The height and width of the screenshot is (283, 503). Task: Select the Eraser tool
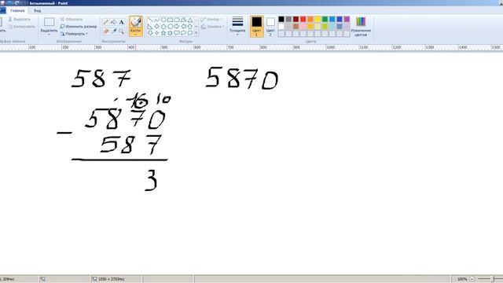(105, 31)
